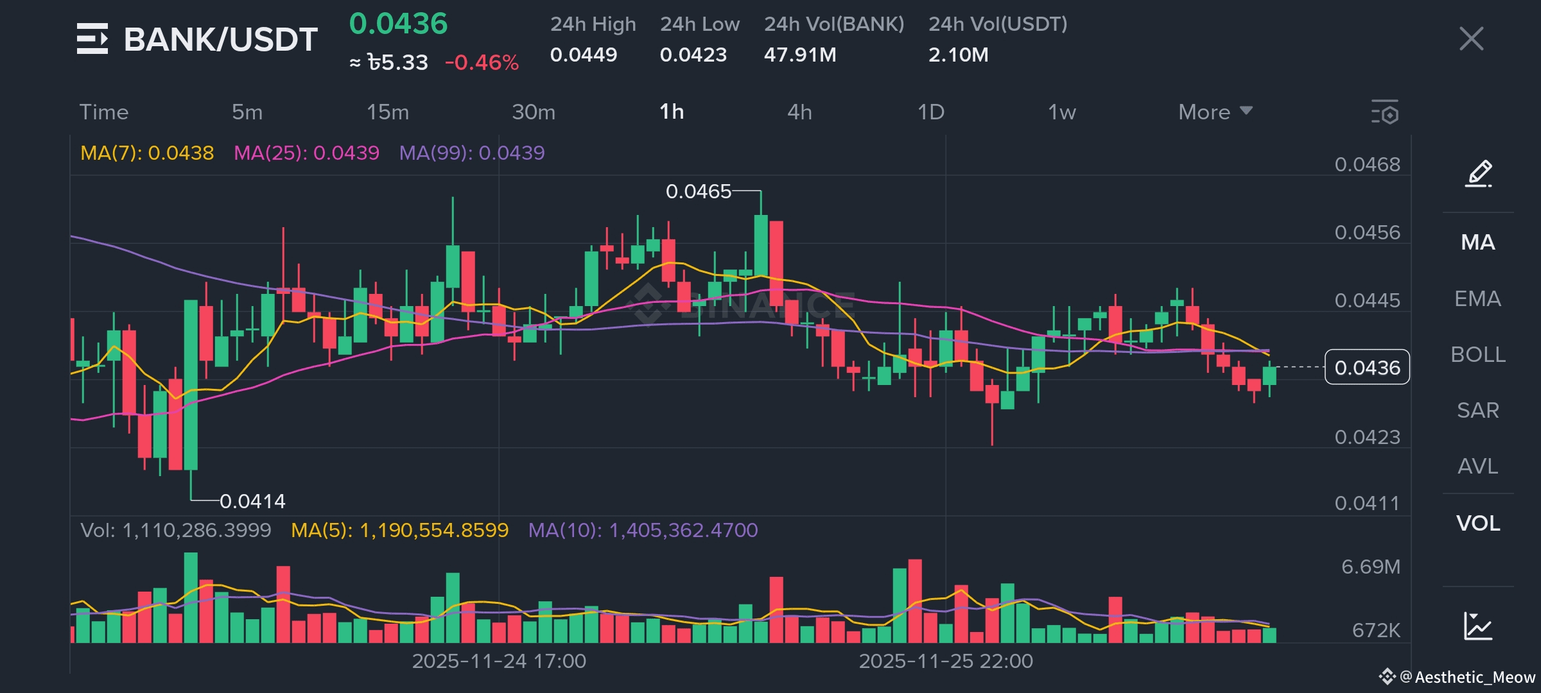Click the 0.0465 high price marker
1541x693 pixels.
(698, 191)
